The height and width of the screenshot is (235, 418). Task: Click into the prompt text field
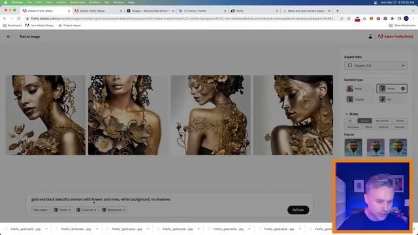tap(170, 199)
